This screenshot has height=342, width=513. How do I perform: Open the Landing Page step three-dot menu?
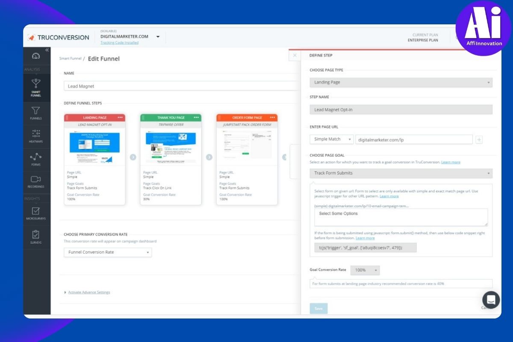[120, 118]
